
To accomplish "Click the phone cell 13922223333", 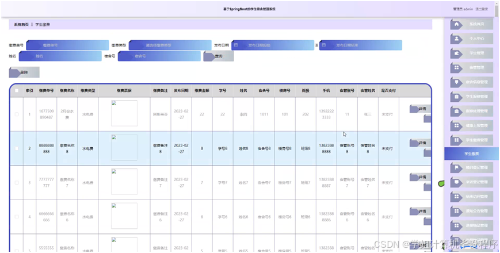I will pyautogui.click(x=326, y=114).
